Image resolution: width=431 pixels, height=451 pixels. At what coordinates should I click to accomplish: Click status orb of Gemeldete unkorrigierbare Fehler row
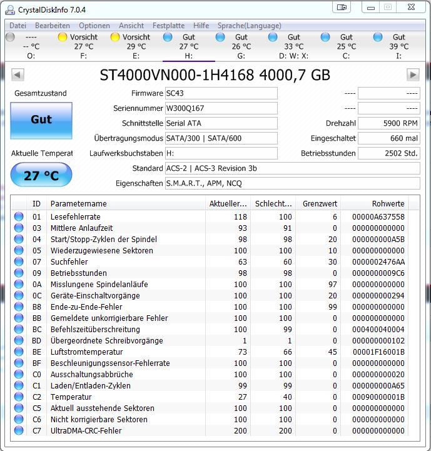(x=19, y=318)
